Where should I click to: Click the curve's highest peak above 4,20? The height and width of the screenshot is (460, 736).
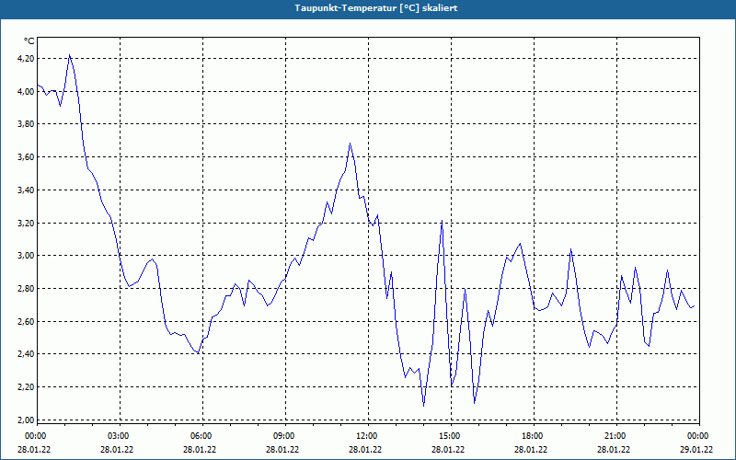tap(70, 55)
